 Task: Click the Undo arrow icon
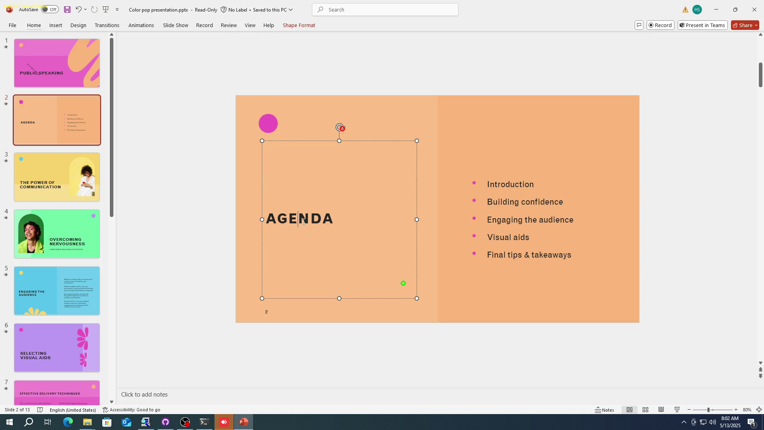(78, 10)
